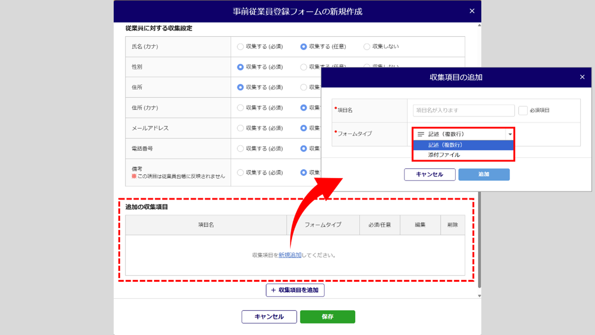595x335 pixels.
Task: Choose 記述（複数行） option in dropdown list
Action: click(463, 145)
